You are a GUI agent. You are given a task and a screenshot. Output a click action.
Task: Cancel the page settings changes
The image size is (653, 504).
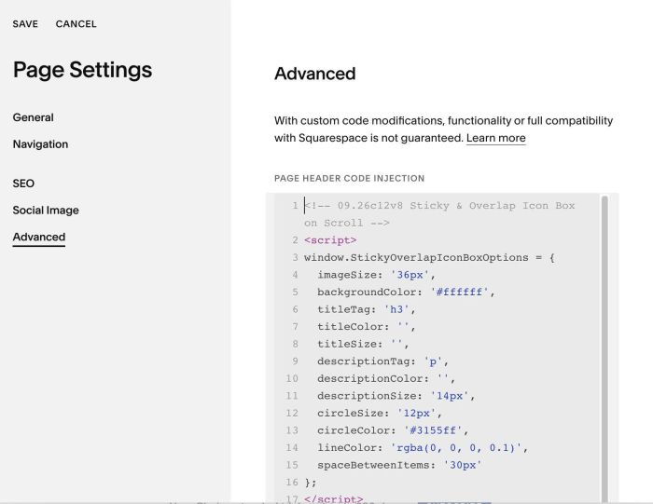coord(76,24)
